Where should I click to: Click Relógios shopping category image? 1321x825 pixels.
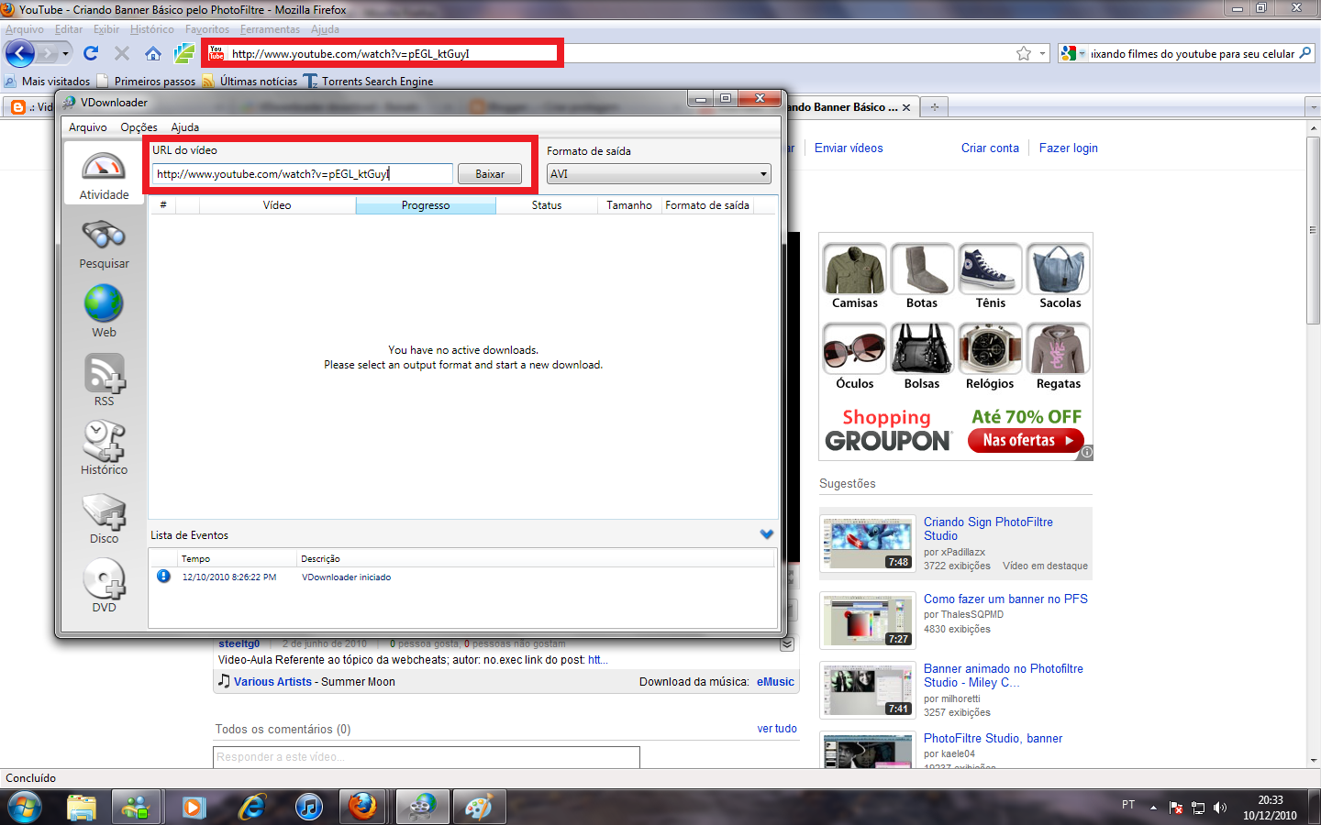click(991, 349)
